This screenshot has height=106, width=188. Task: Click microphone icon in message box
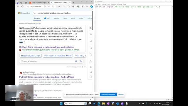click(x=76, y=61)
